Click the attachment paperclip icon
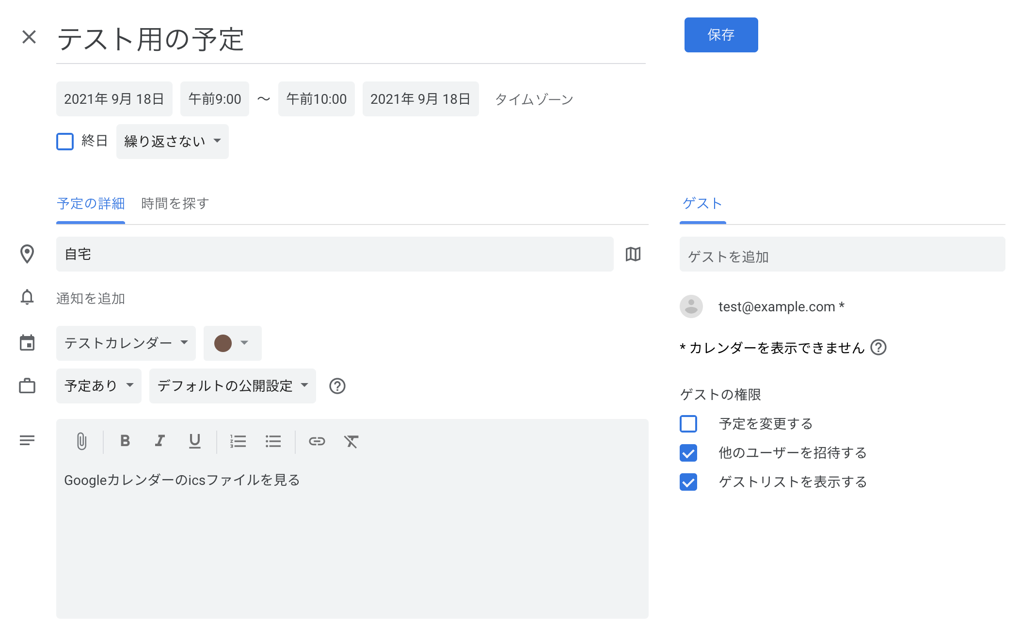Screen dimensions: 1020x642 coord(81,441)
